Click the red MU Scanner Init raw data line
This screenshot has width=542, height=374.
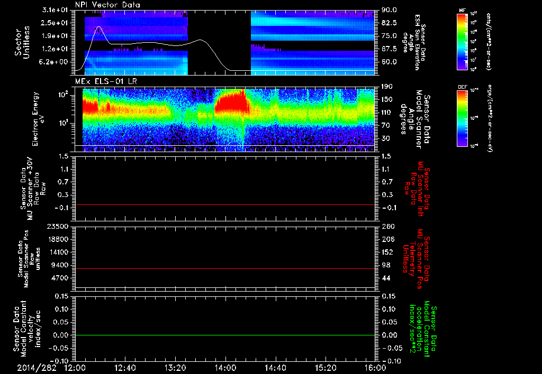[225, 204]
